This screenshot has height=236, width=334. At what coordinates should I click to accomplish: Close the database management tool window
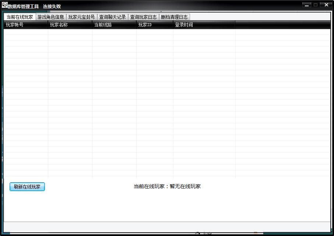click(x=326, y=5)
